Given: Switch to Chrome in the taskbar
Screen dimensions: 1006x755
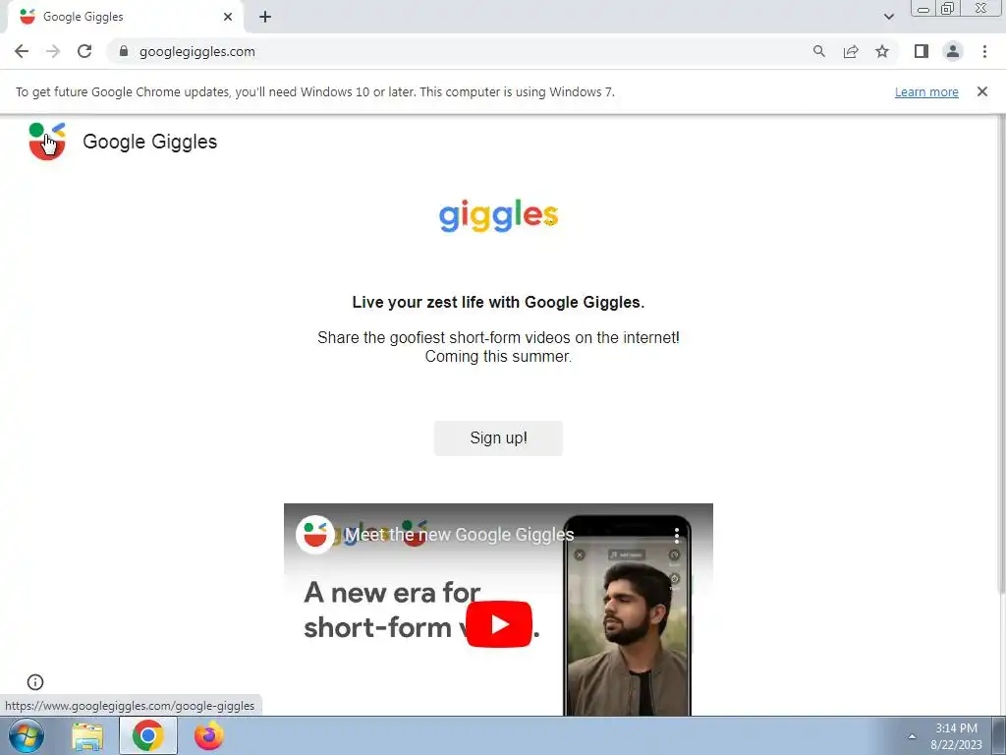Looking at the screenshot, I should click(148, 735).
